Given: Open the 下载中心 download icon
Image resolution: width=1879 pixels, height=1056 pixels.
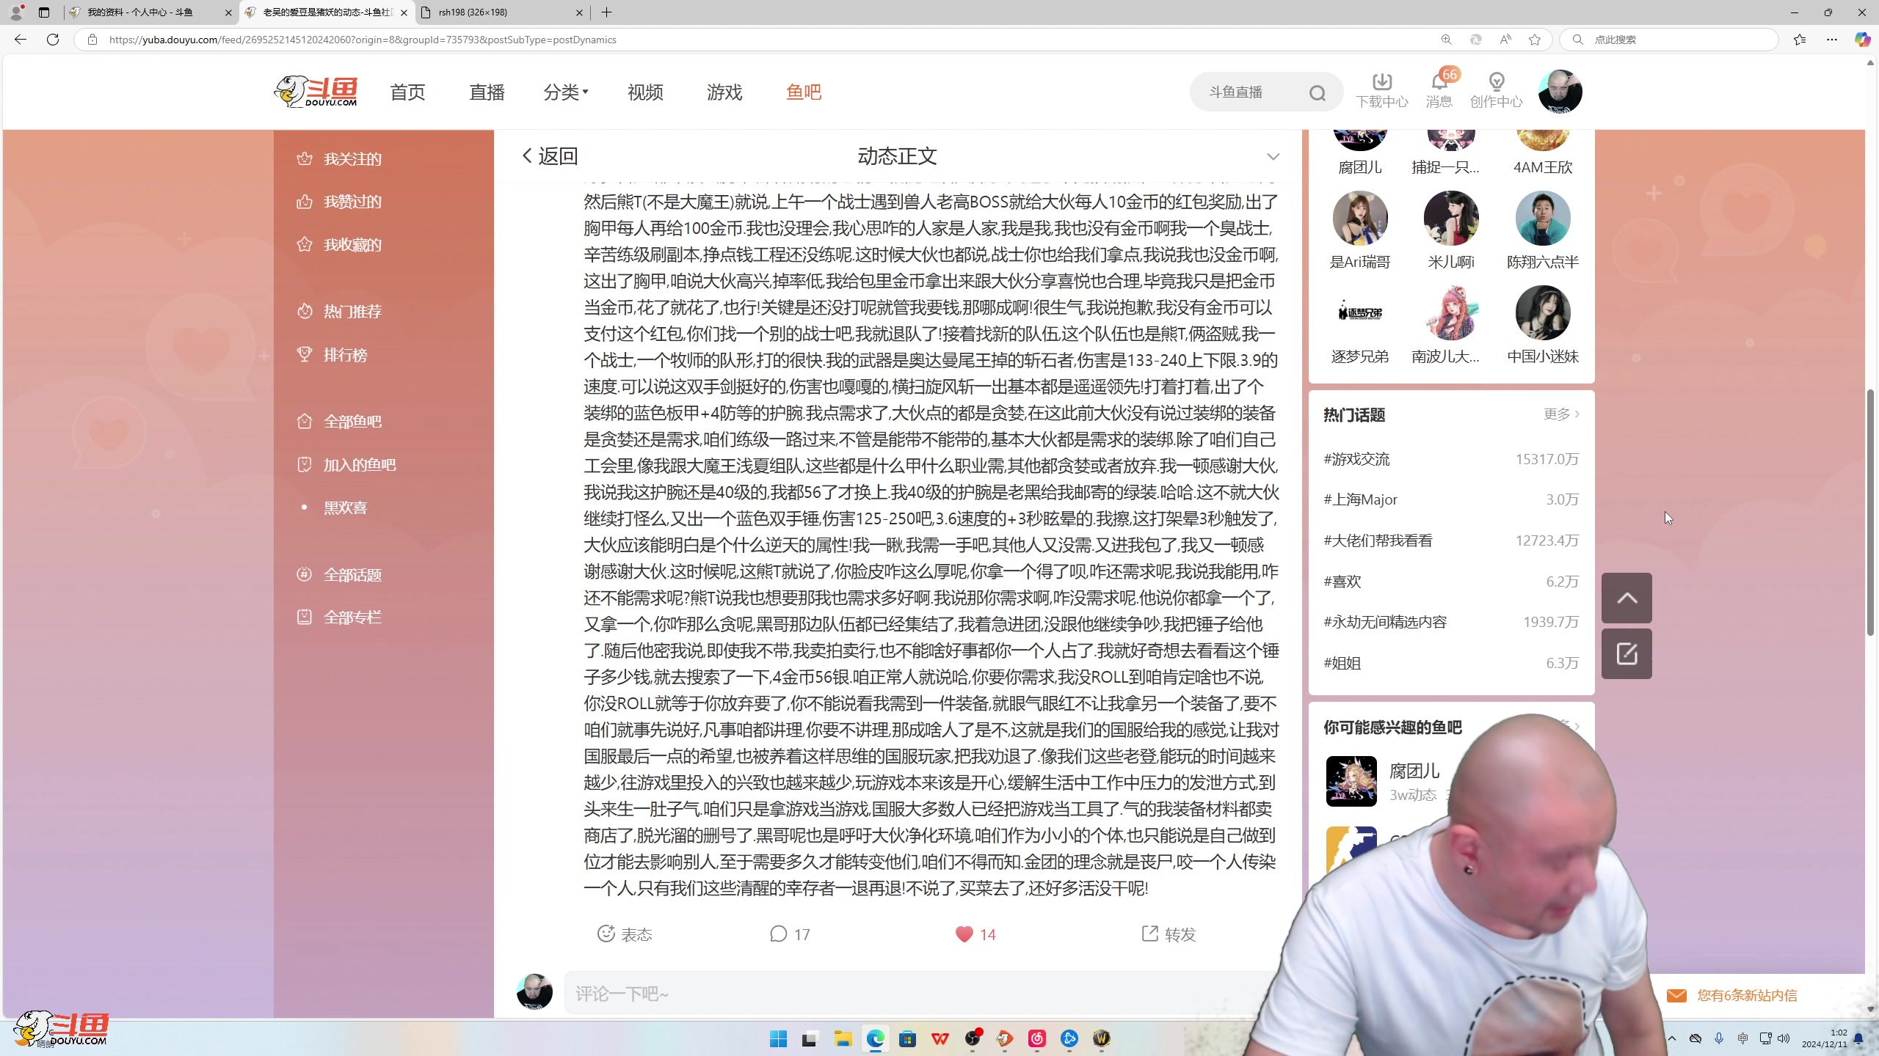Looking at the screenshot, I should point(1381,91).
